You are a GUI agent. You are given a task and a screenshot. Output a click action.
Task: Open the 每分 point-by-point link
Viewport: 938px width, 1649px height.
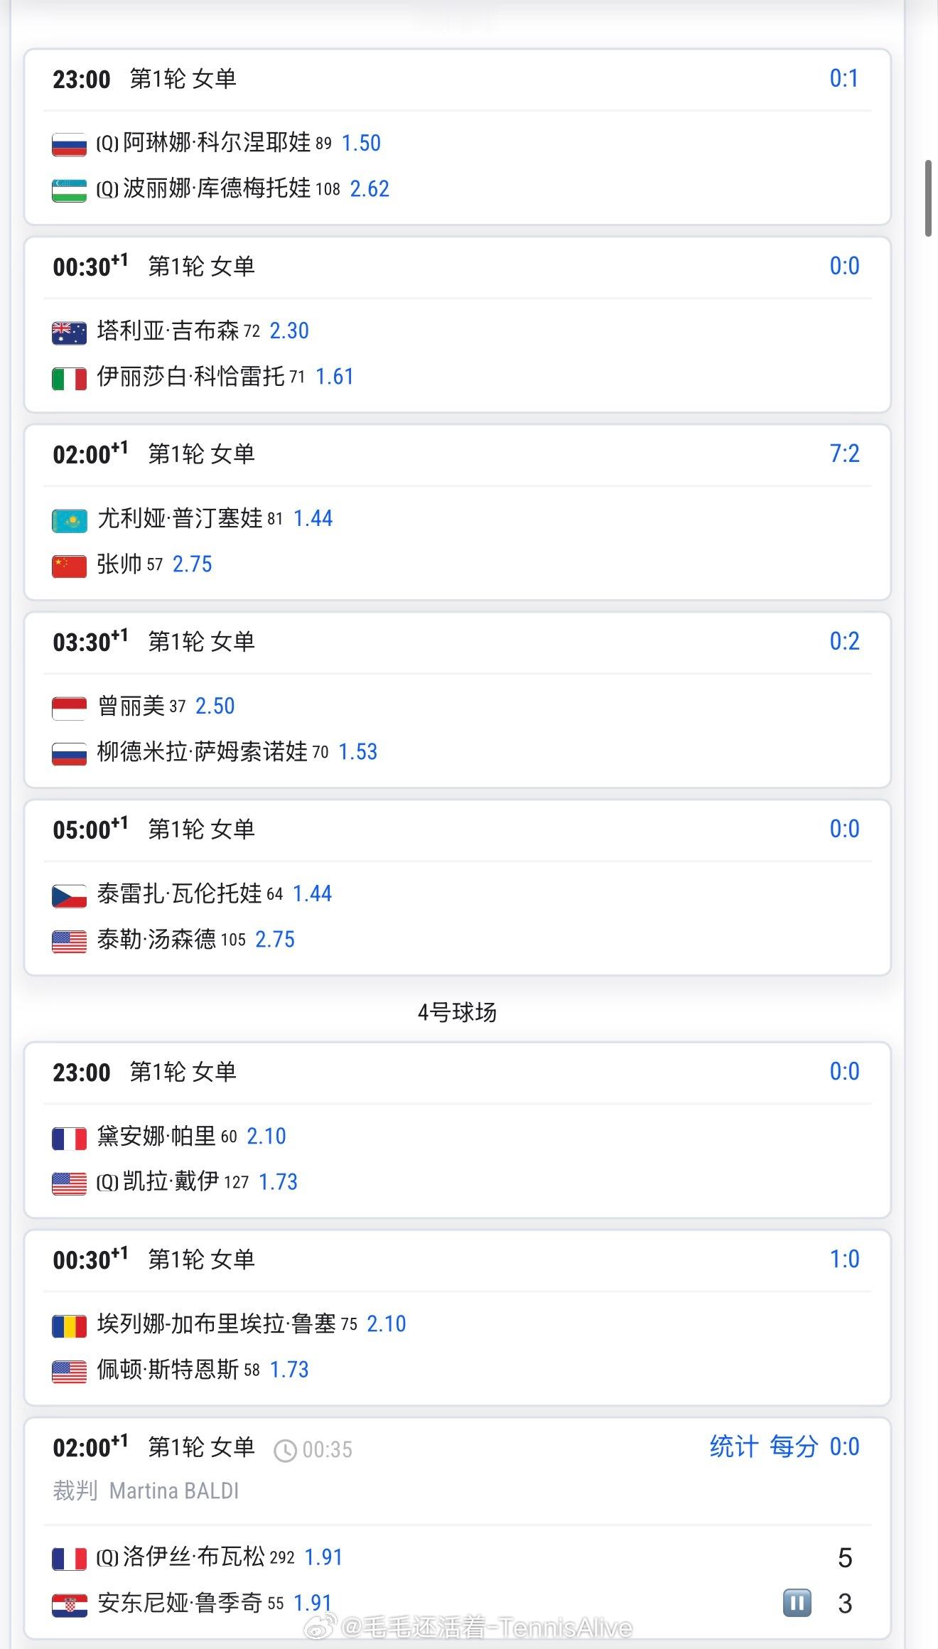pyautogui.click(x=794, y=1446)
